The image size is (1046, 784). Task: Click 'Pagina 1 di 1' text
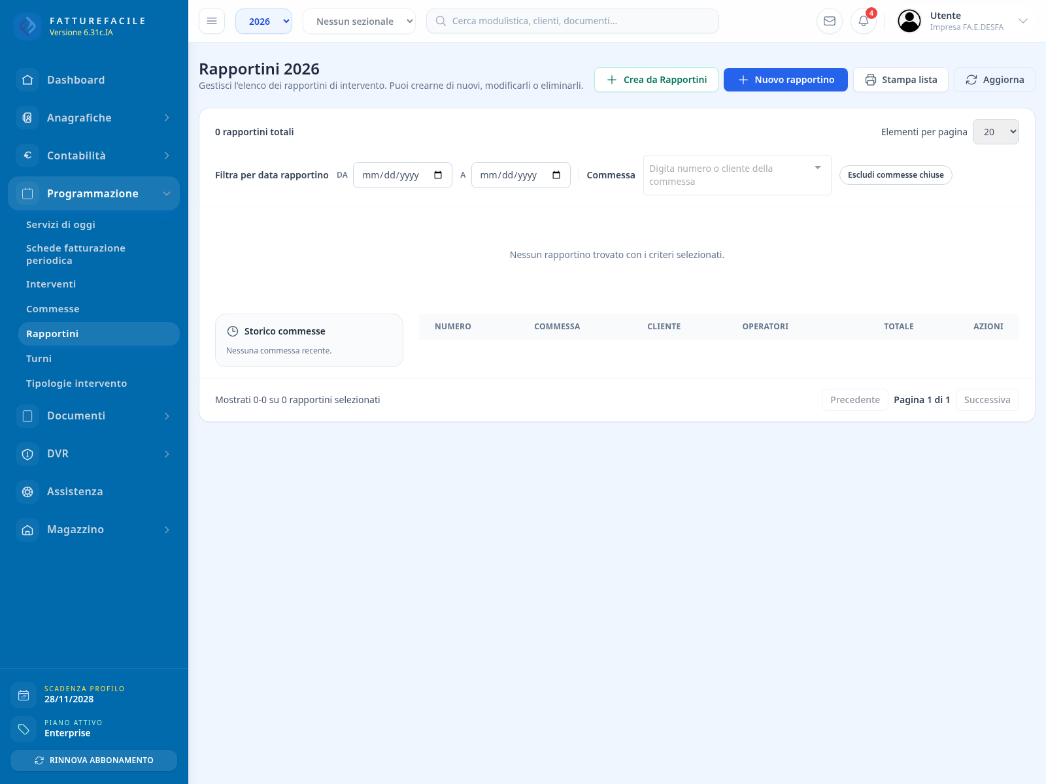coord(922,400)
